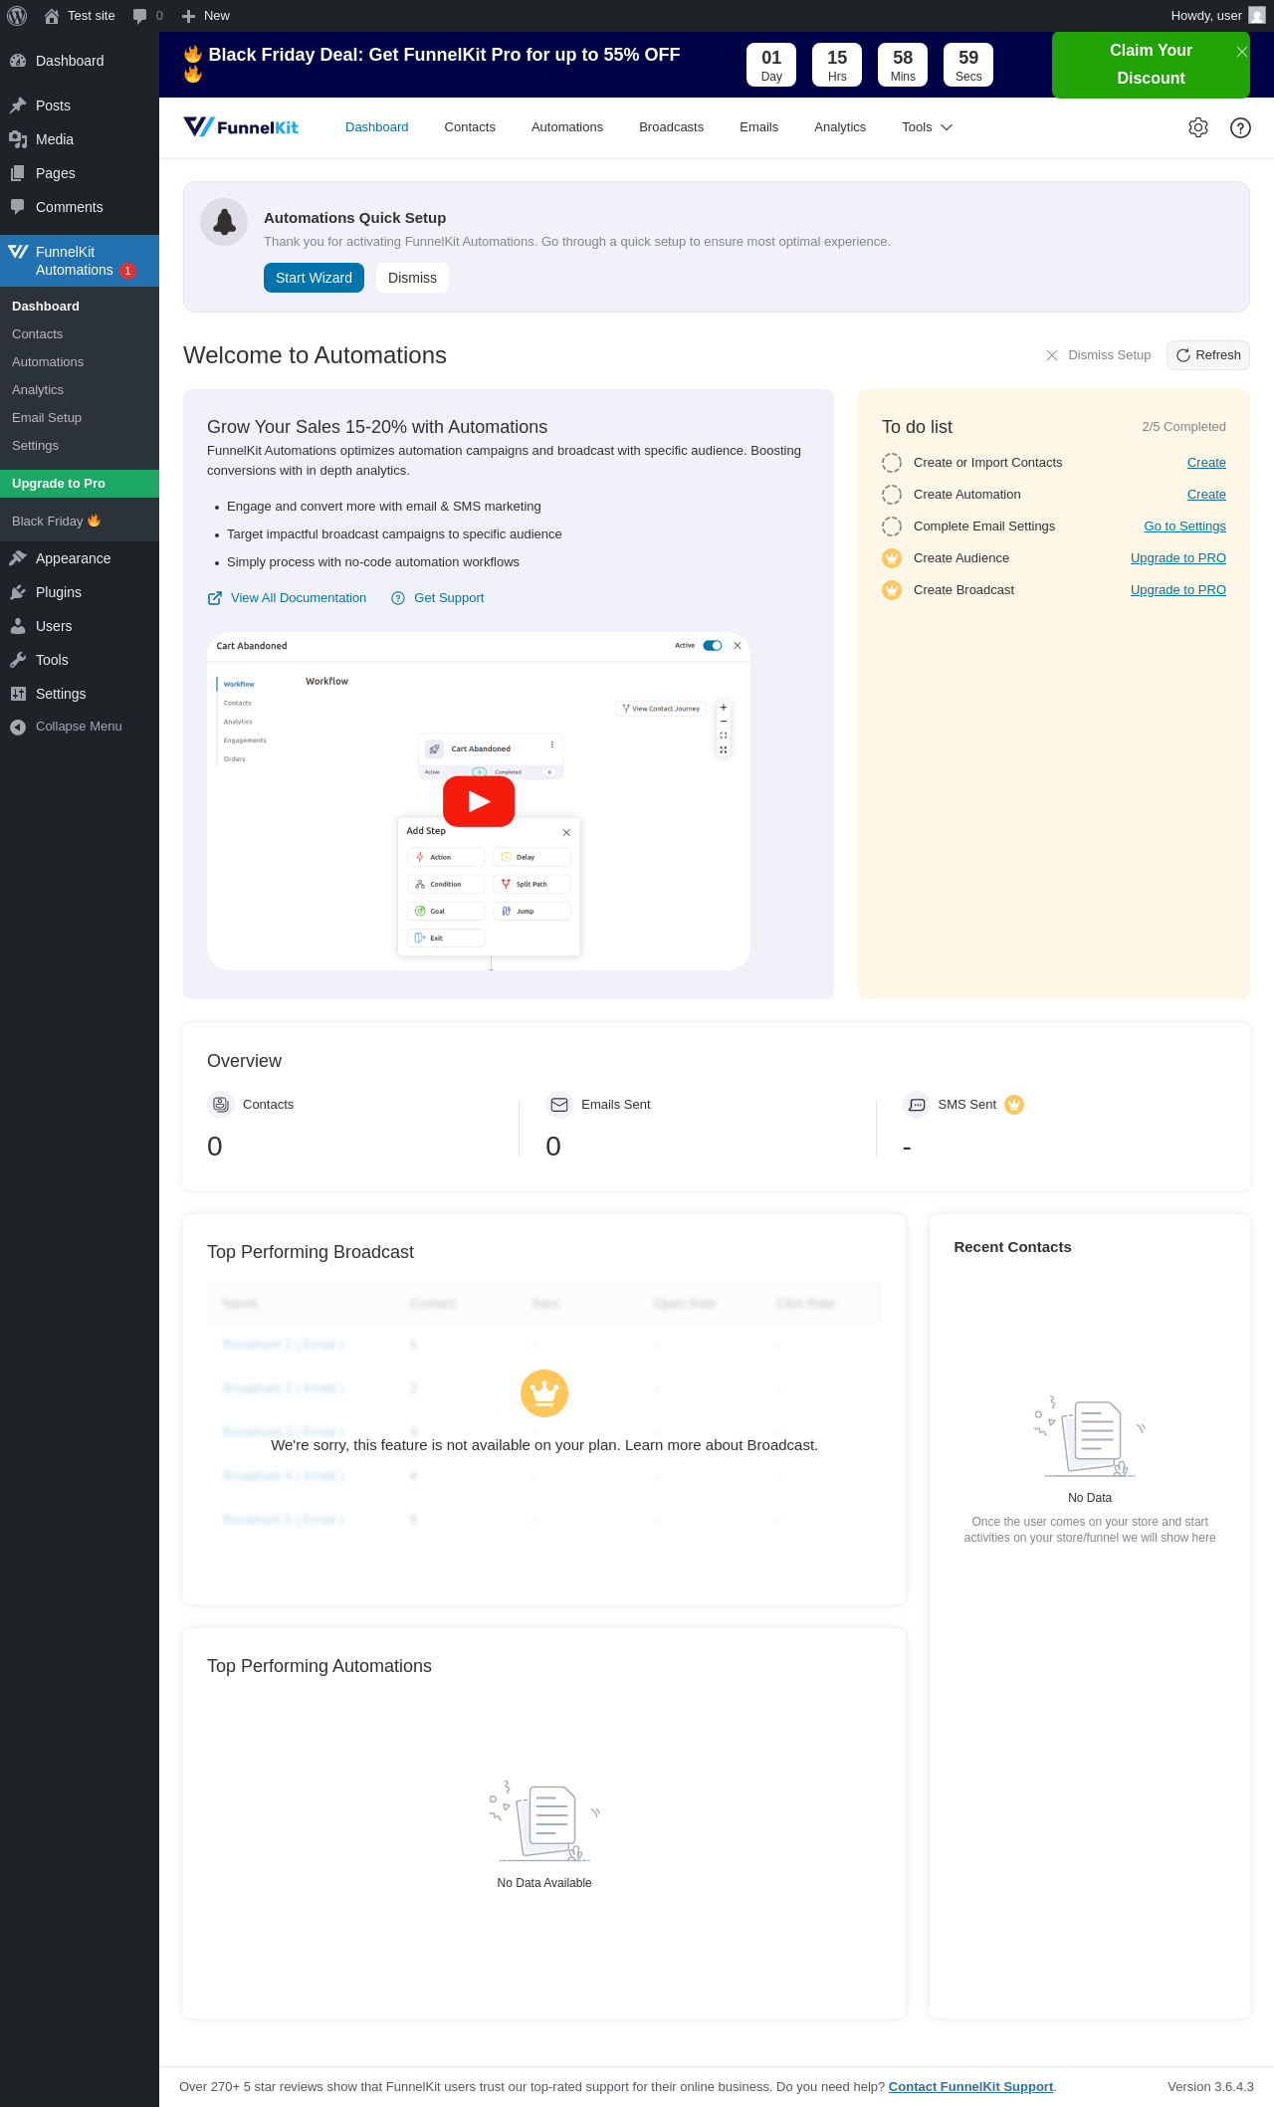The image size is (1274, 2107).
Task: Click the SMS Sent pro crown badge
Action: (x=1014, y=1105)
